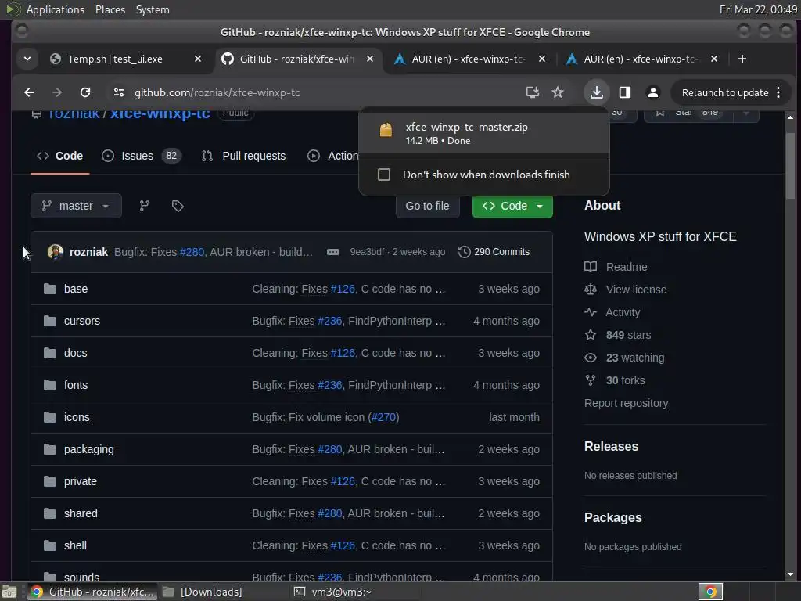801x601 pixels.
Task: Open the shared folder
Action: (x=81, y=513)
